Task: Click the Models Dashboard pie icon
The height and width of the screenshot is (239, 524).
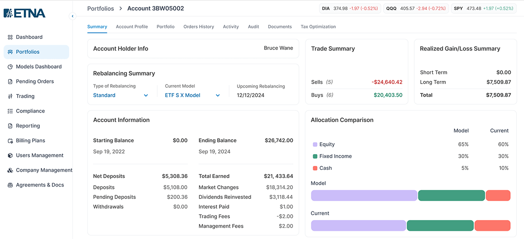Action: (10, 66)
